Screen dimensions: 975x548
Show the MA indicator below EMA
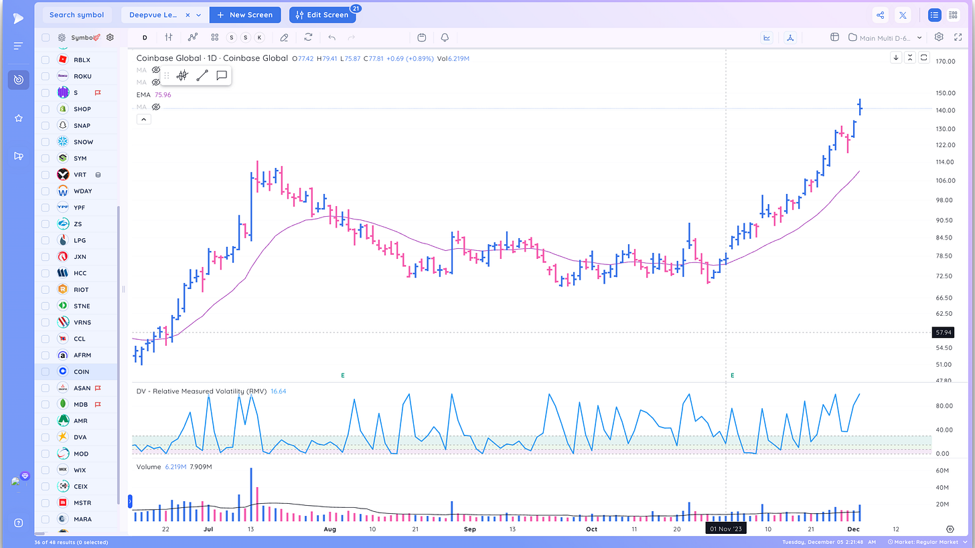tap(156, 107)
